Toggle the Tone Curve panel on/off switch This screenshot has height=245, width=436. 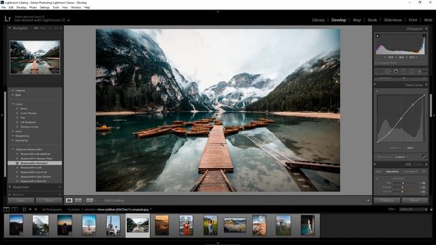[x=375, y=84]
